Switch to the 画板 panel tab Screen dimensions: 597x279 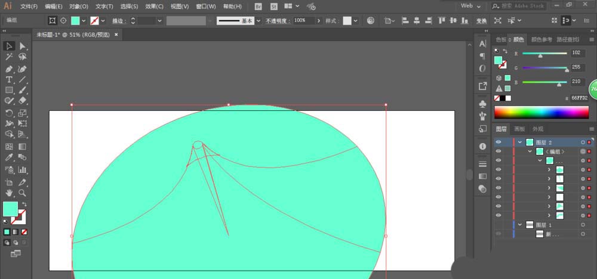[x=520, y=129]
